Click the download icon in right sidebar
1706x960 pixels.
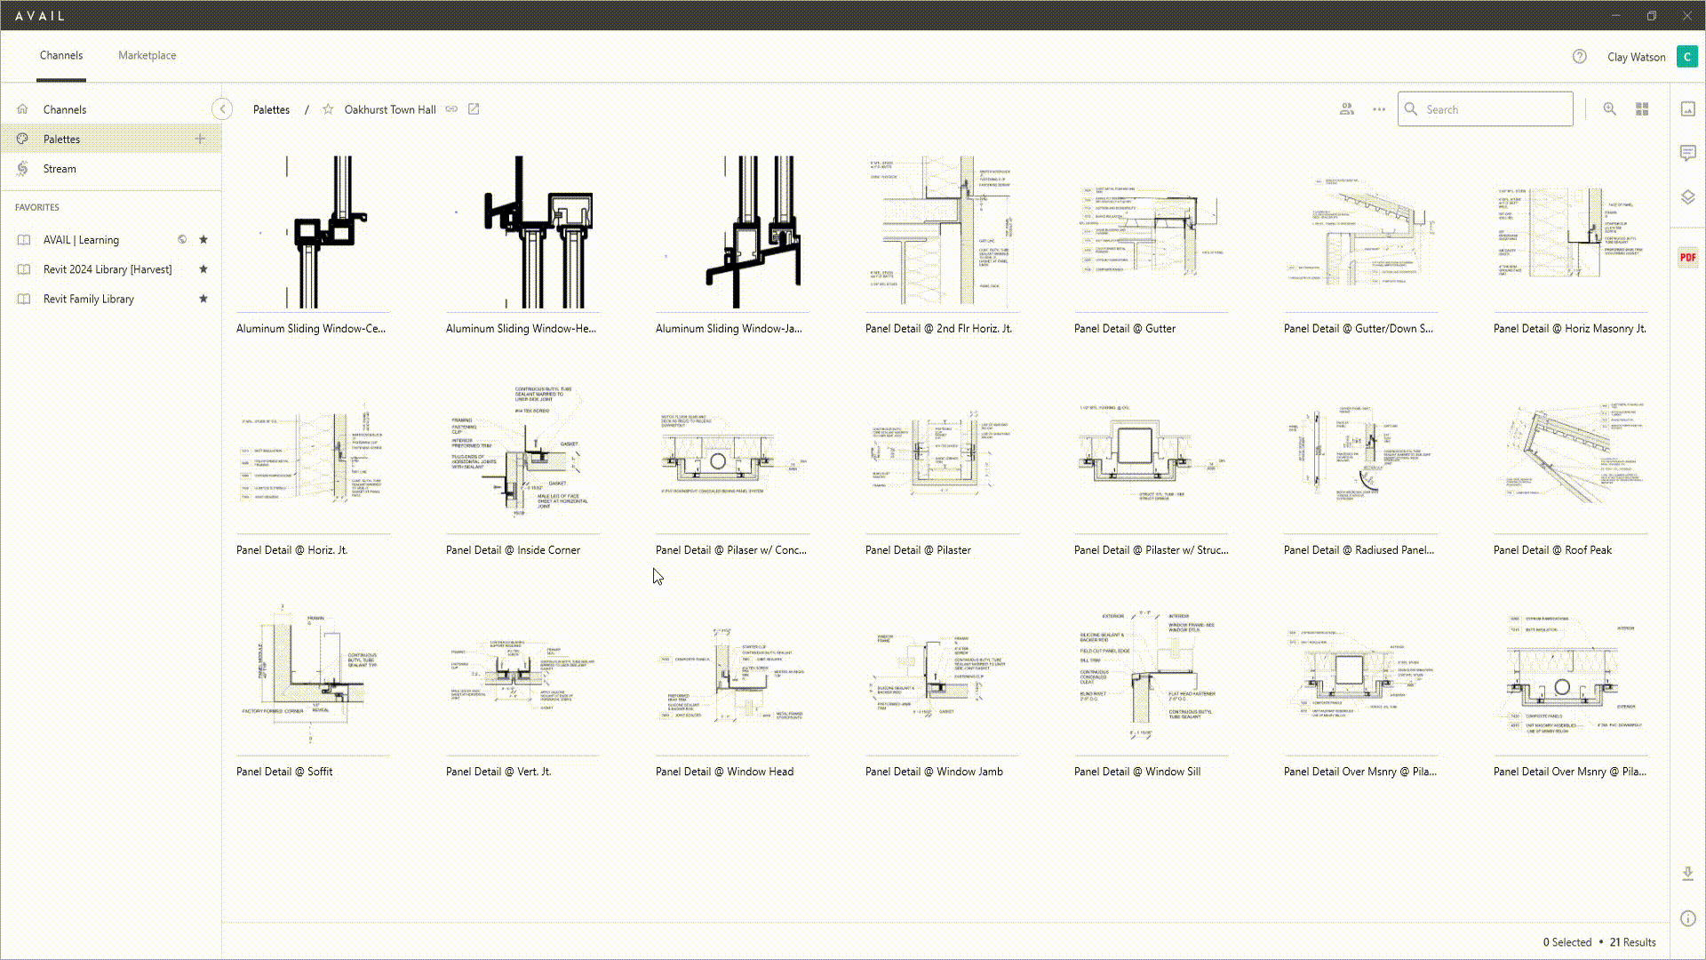click(x=1687, y=874)
